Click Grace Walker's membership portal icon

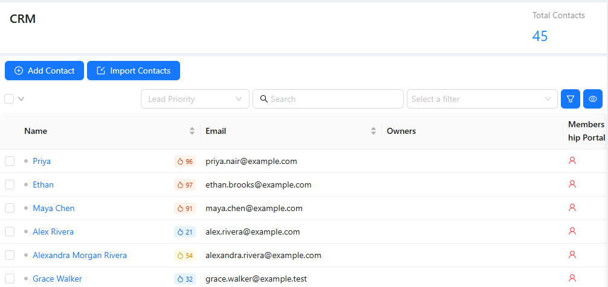(572, 278)
